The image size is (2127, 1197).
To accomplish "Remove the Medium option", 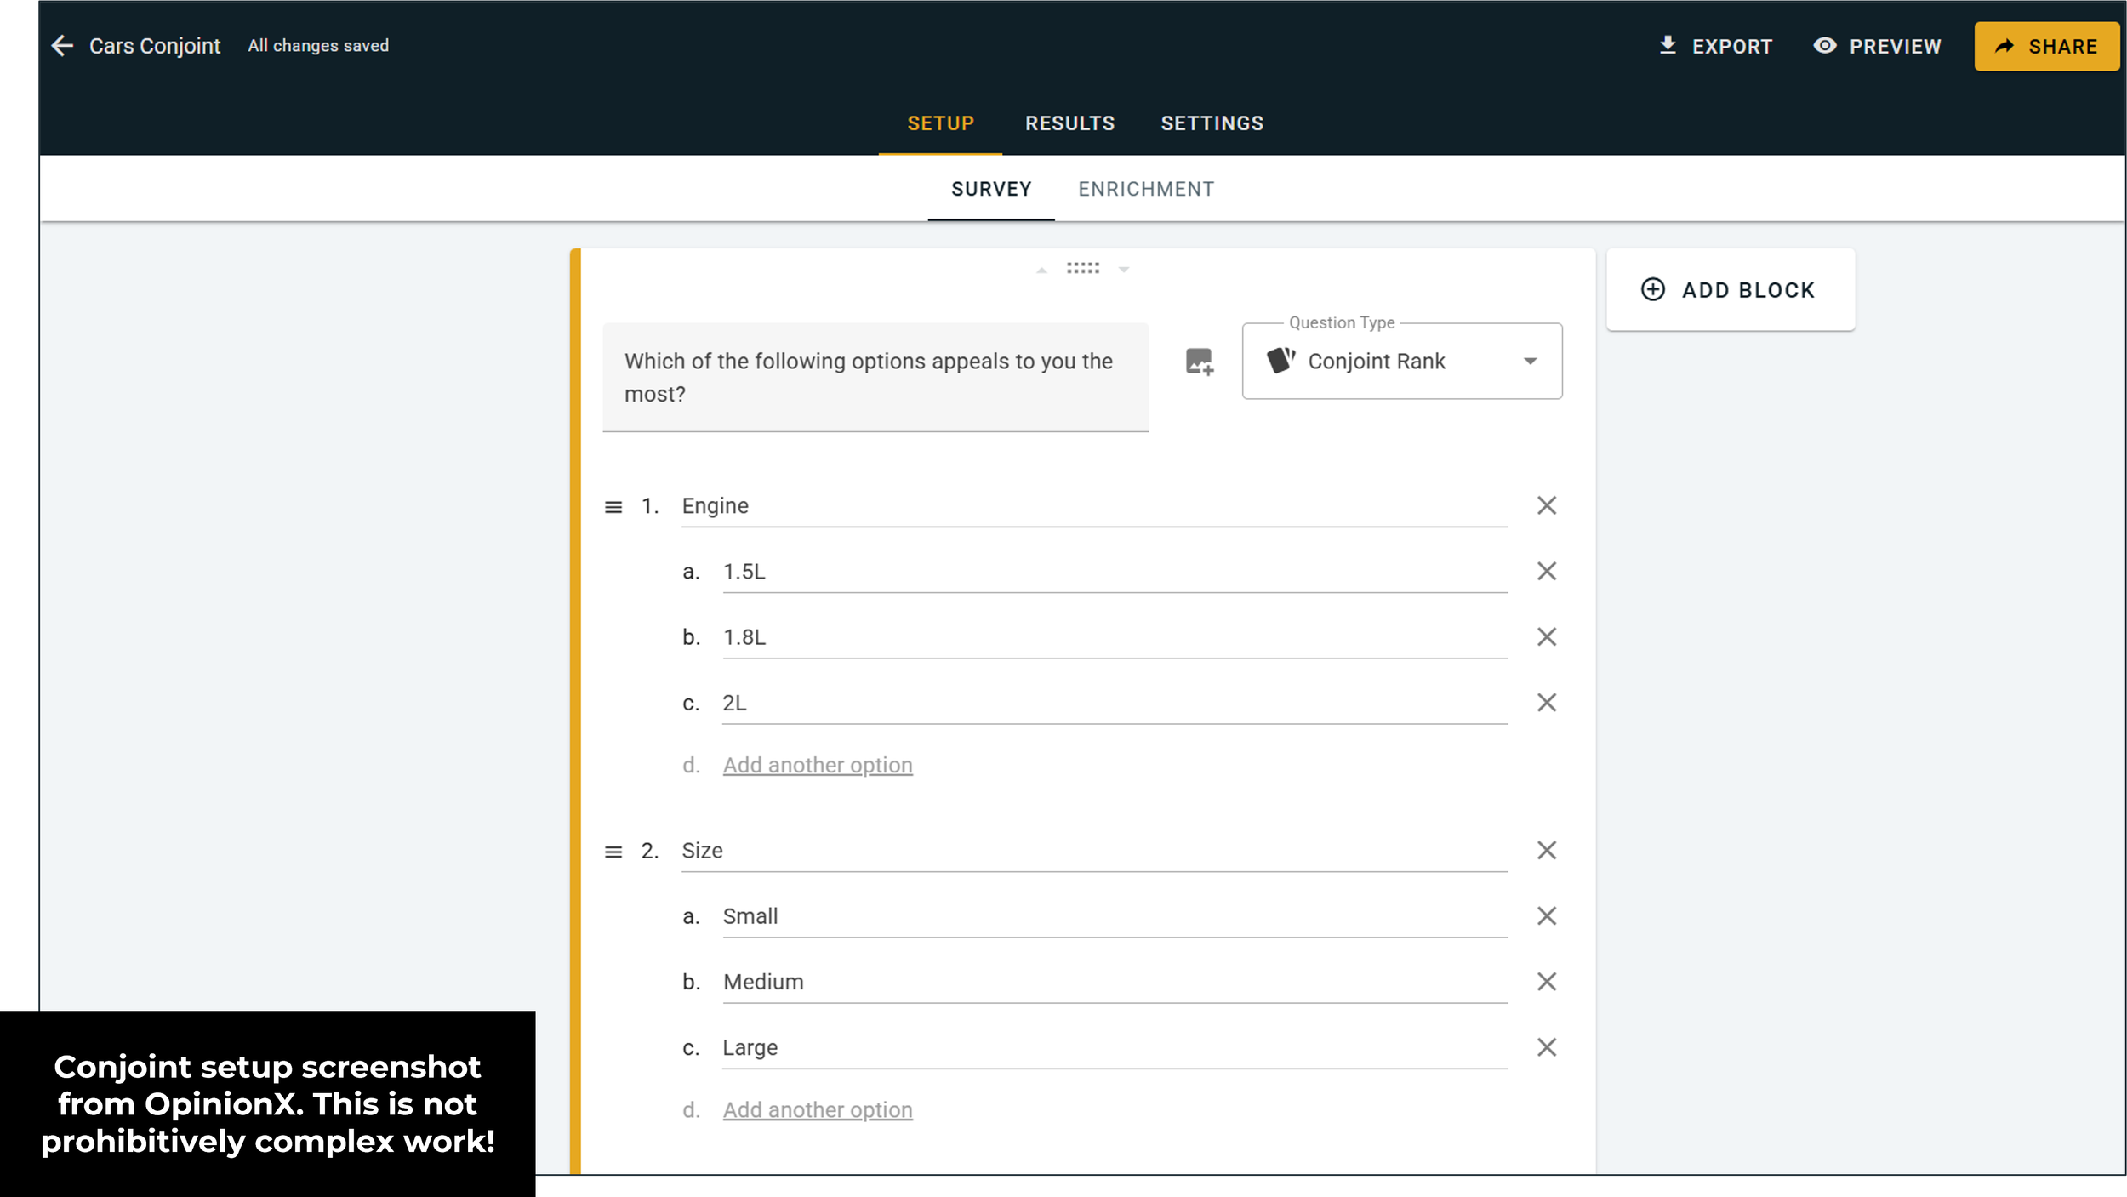I will coord(1547,982).
